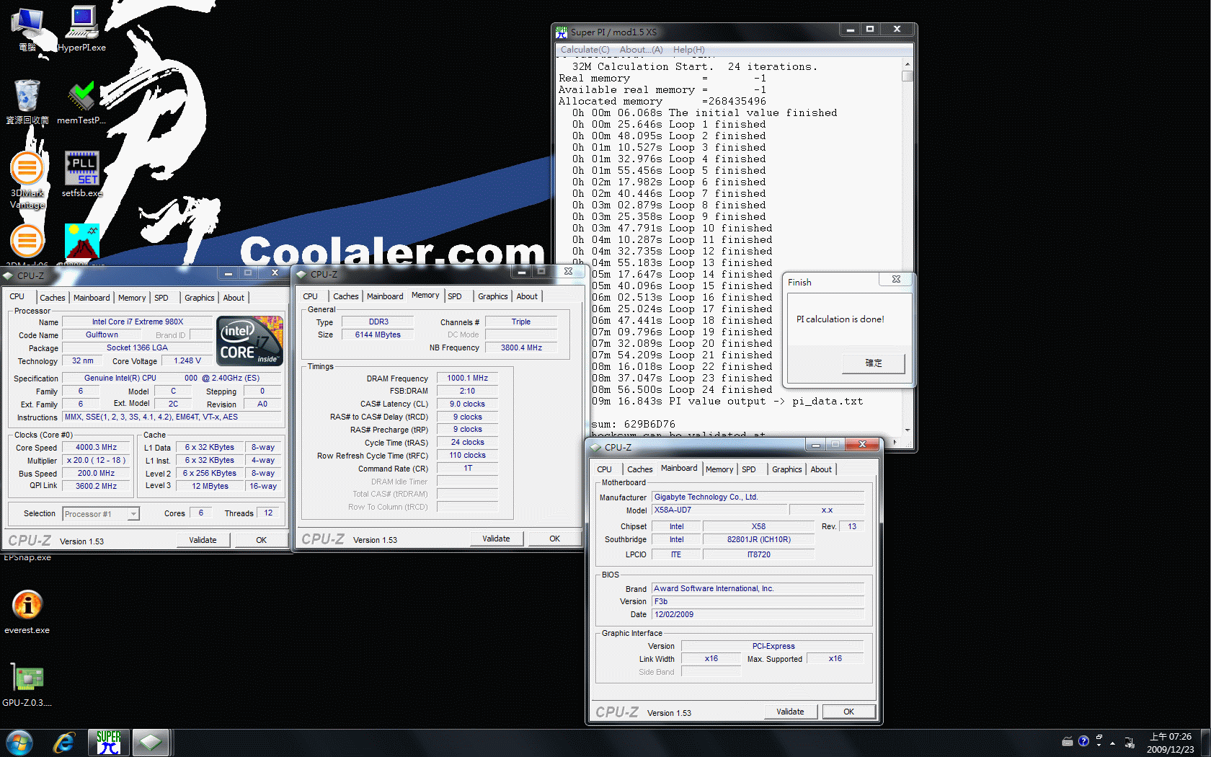This screenshot has width=1211, height=757.
Task: Switch to SPD tab in CPU window
Action: (161, 298)
